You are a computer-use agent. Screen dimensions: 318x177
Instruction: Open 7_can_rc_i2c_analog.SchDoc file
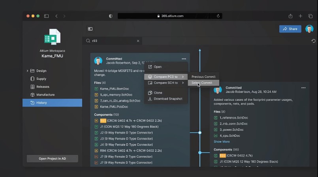pyautogui.click(x=120, y=101)
